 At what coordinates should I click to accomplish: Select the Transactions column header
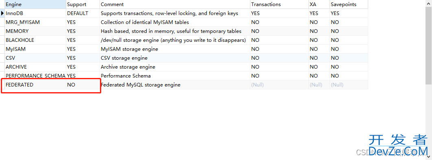coord(279,4)
